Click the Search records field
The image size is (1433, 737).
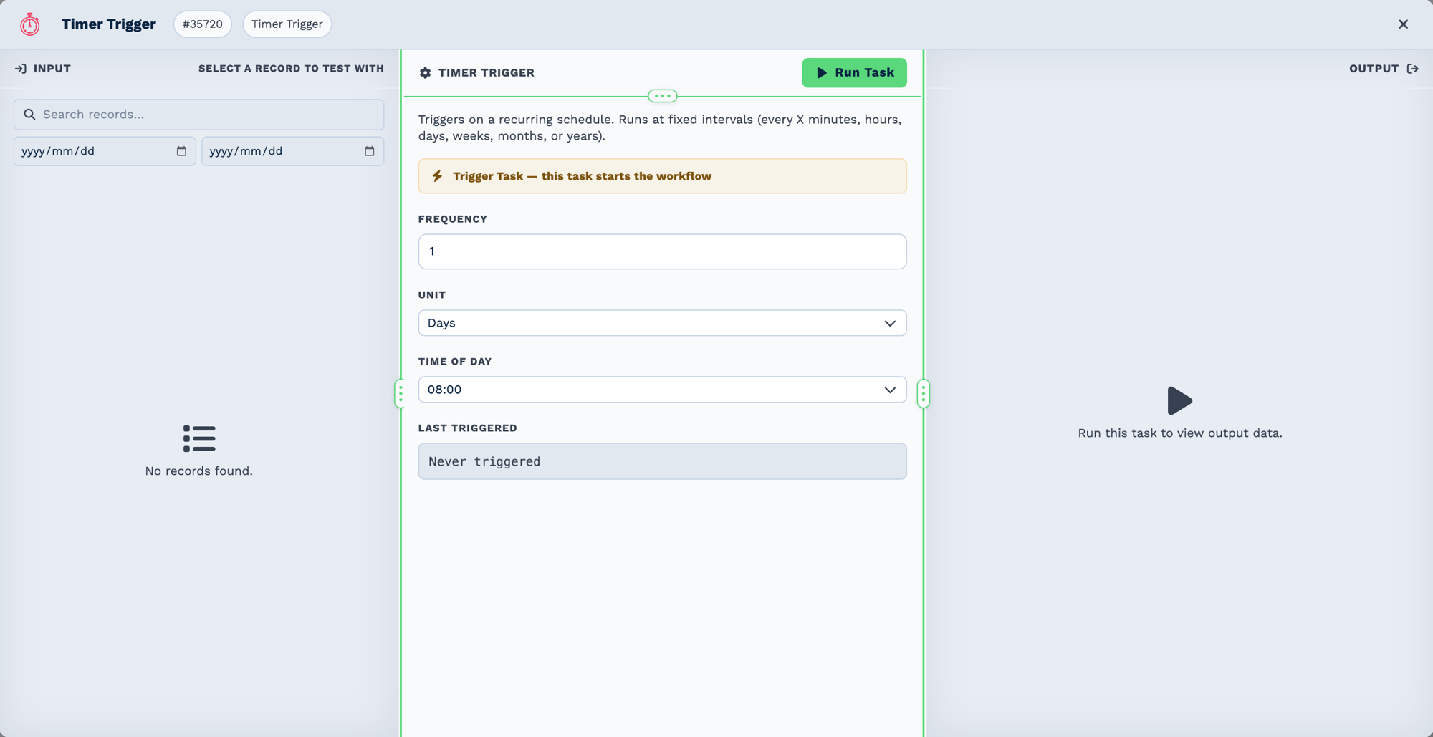pos(198,115)
